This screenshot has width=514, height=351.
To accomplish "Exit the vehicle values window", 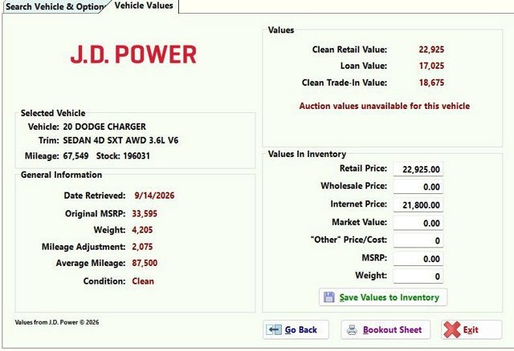I will click(471, 329).
